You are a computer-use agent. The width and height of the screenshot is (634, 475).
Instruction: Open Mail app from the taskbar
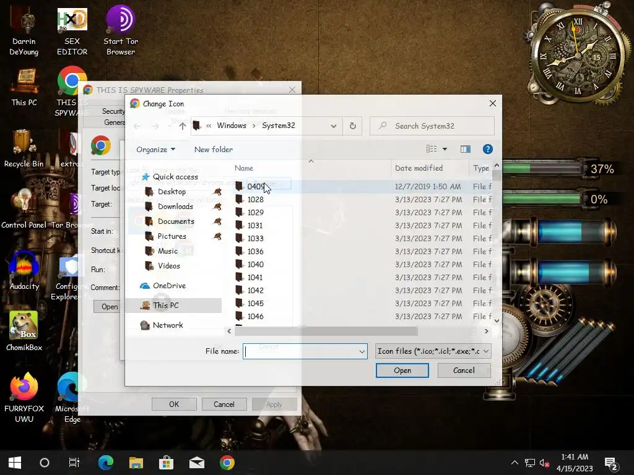tap(197, 463)
